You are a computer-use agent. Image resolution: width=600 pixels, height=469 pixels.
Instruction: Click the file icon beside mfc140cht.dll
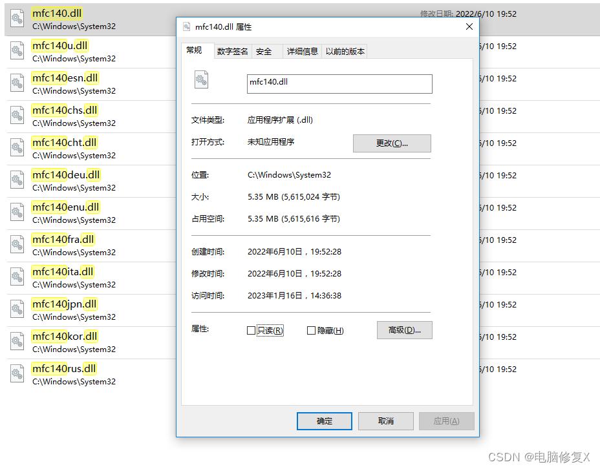pyautogui.click(x=17, y=147)
